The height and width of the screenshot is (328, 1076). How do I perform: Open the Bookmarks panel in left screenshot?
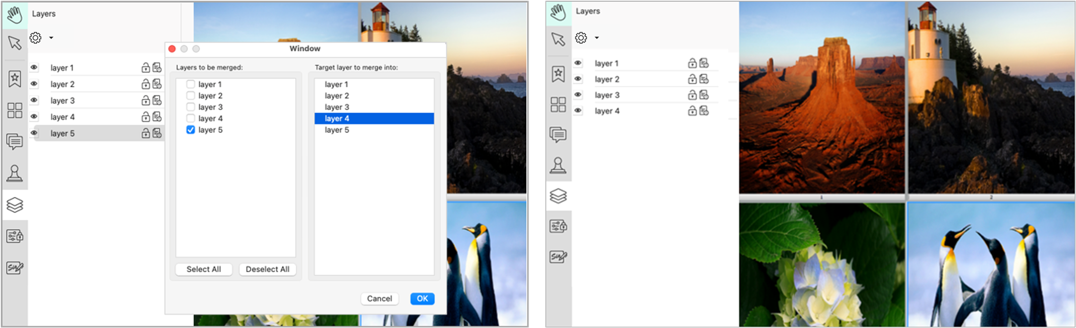pos(15,78)
